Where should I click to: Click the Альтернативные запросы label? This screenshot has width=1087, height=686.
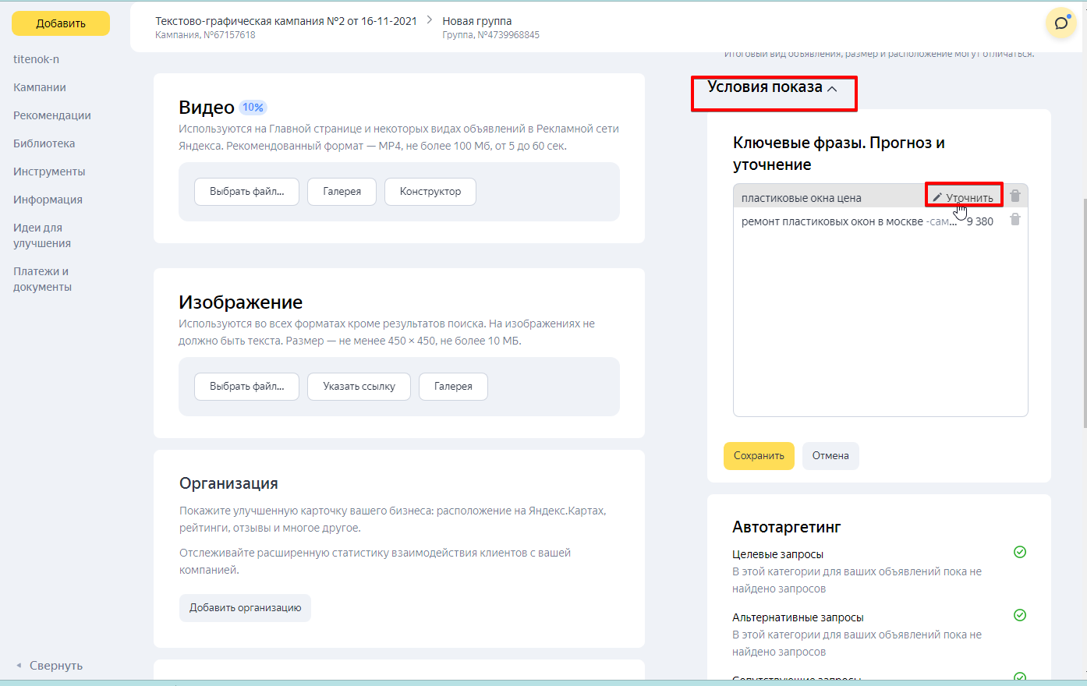[x=798, y=617]
